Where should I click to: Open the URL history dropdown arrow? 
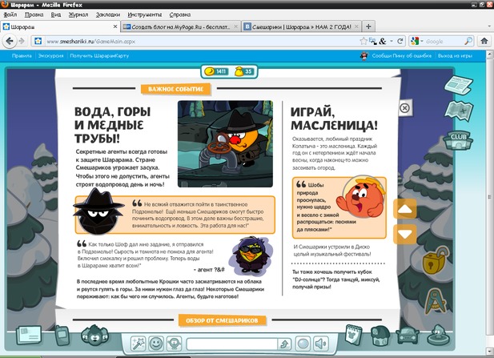(x=392, y=41)
